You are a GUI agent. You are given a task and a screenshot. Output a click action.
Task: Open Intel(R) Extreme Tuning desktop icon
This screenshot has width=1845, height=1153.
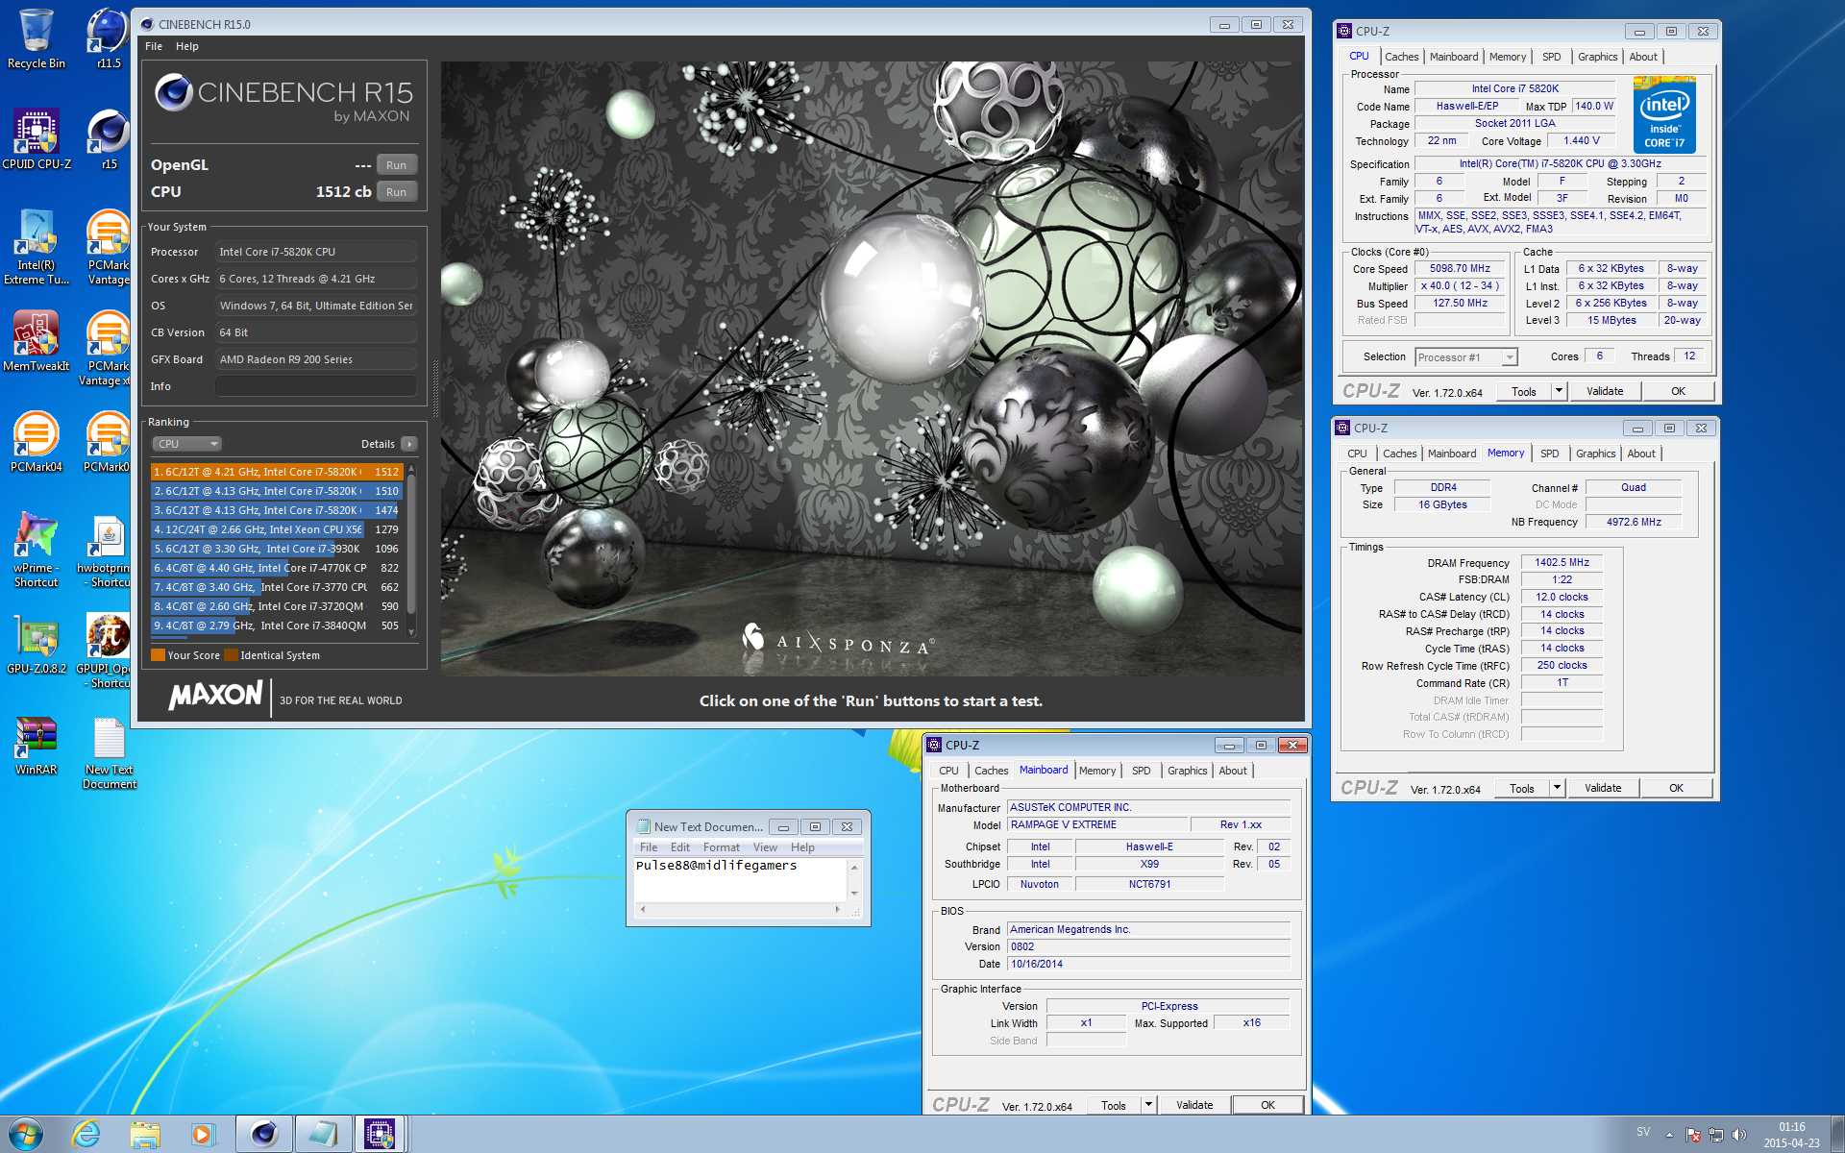pos(37,248)
